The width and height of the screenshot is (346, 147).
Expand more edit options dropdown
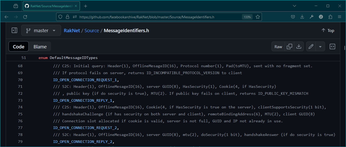pos(320,47)
